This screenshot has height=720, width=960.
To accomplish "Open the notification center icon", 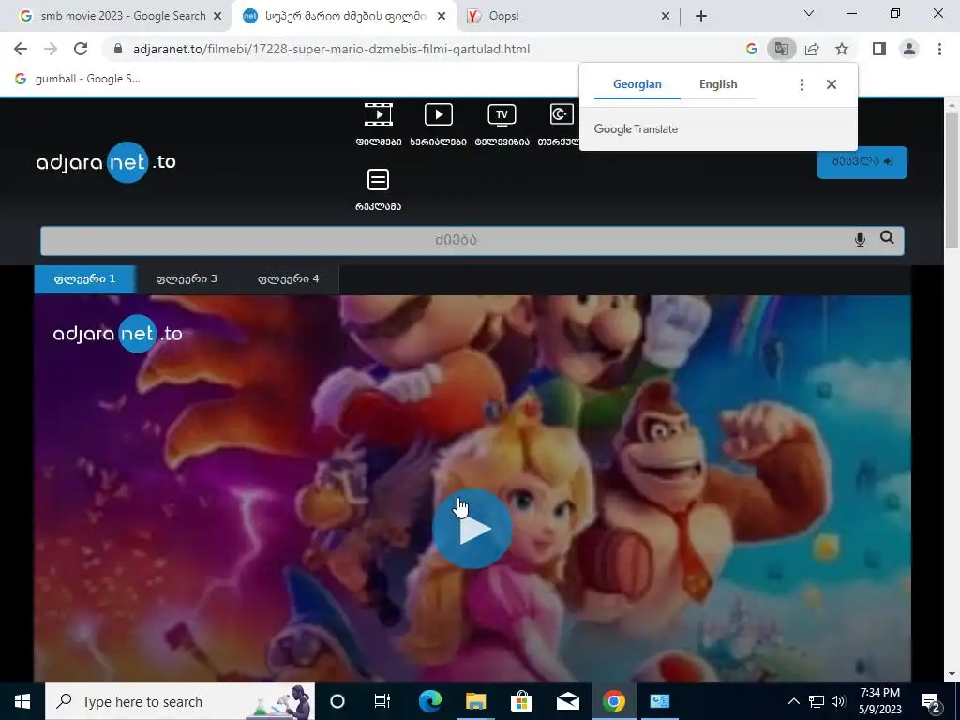I will point(931,703).
